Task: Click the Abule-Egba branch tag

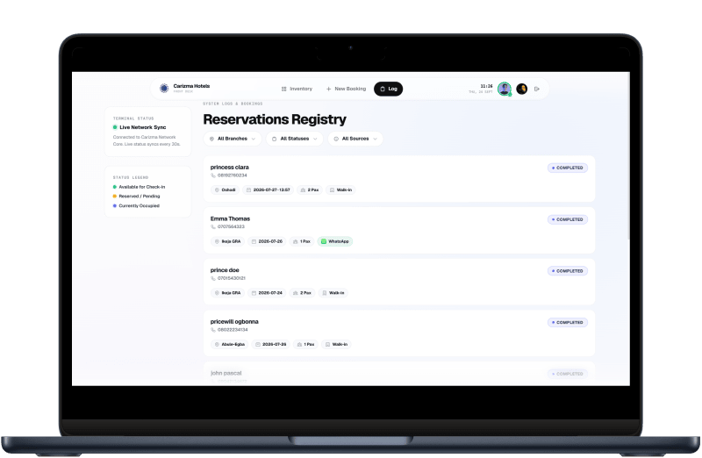Action: tap(229, 344)
